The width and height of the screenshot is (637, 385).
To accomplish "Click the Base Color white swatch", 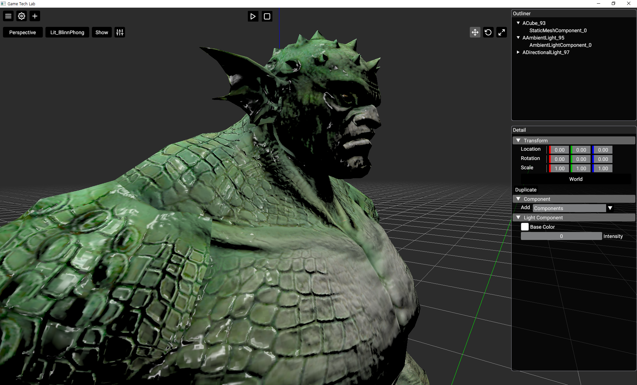I will click(x=525, y=227).
